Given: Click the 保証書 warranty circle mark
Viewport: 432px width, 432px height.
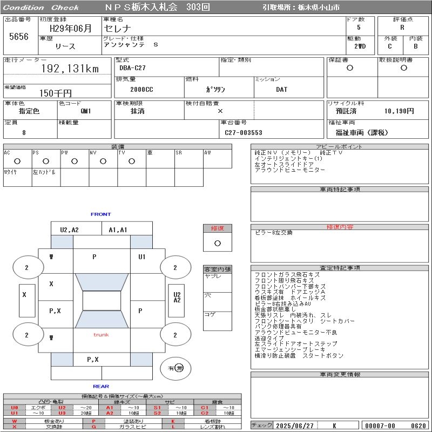Looking at the screenshot, I should (350, 68).
